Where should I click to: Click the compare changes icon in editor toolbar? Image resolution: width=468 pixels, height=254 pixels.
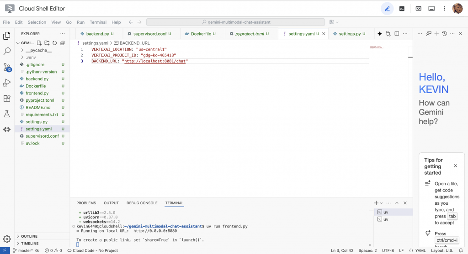[x=388, y=34]
